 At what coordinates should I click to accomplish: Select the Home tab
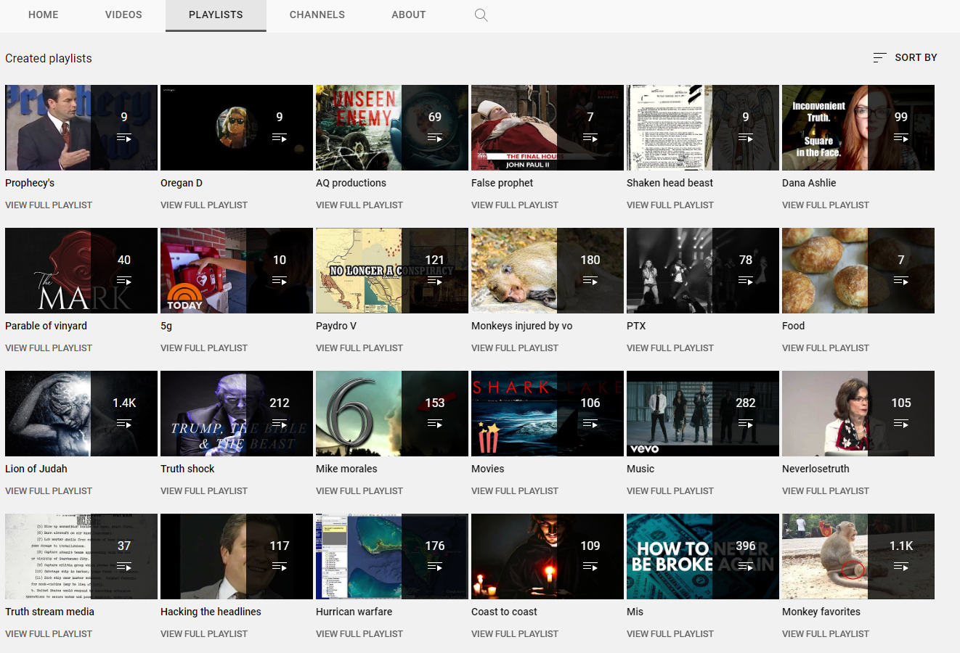44,15
